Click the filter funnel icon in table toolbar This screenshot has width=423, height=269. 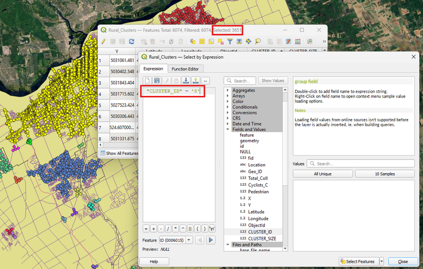pyautogui.click(x=230, y=41)
